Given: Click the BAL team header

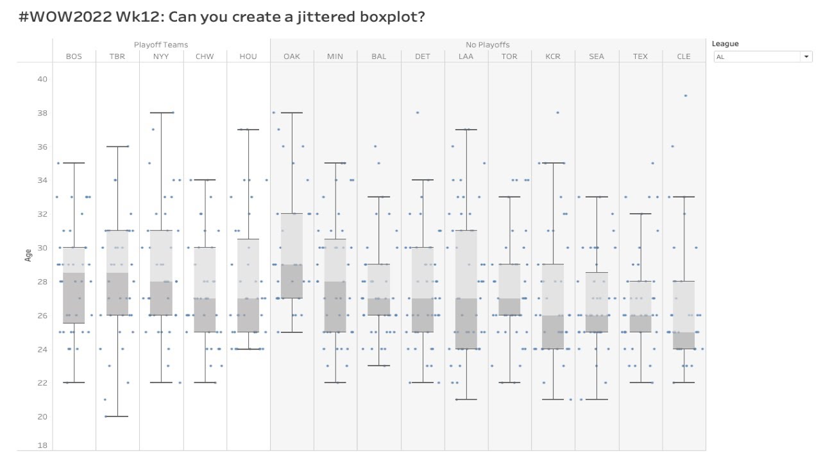Looking at the screenshot, I should 379,56.
